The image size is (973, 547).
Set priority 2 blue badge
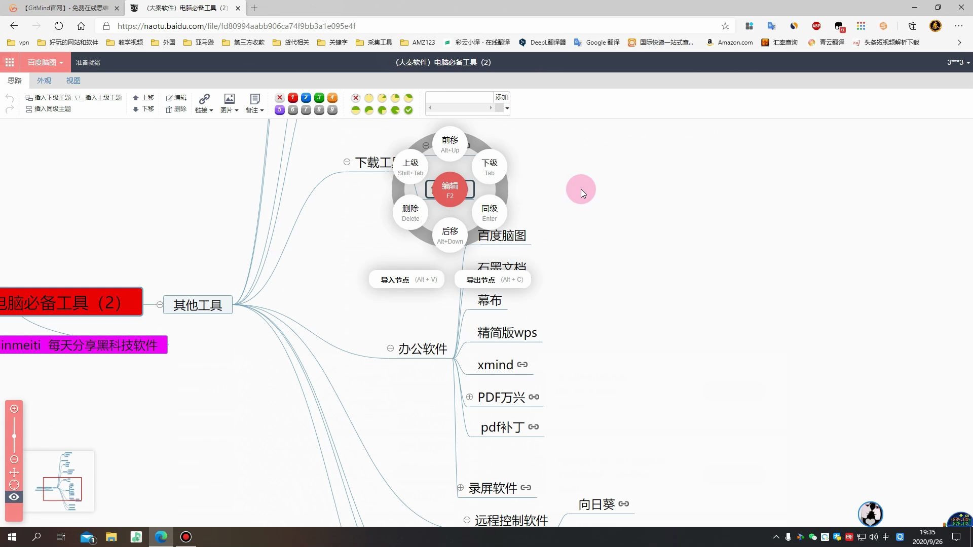306,98
